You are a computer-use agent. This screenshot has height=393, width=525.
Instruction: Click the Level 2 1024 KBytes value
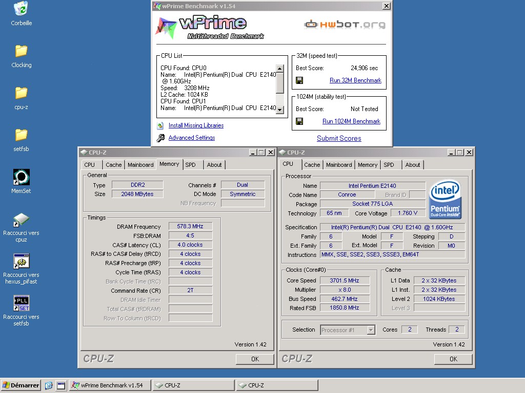(x=439, y=299)
